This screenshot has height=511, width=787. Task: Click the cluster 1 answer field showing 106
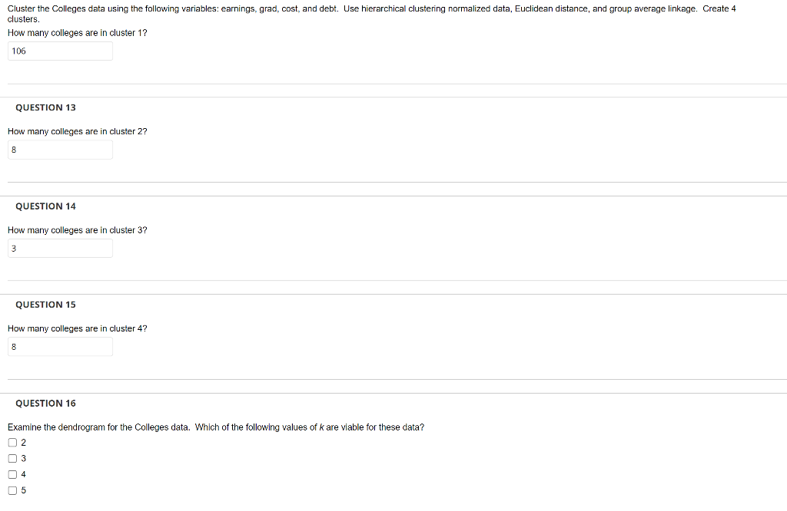[59, 51]
